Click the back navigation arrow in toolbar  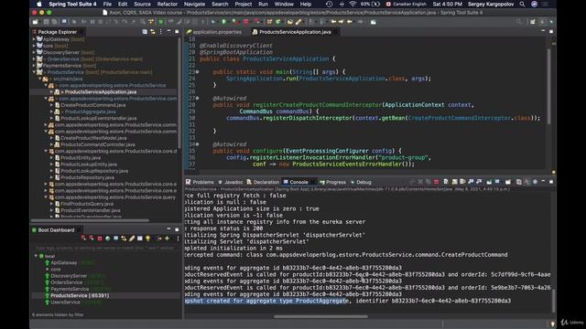[350, 22]
